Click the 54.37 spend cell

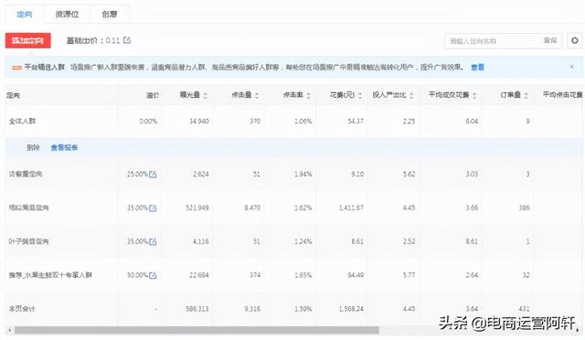click(x=356, y=122)
